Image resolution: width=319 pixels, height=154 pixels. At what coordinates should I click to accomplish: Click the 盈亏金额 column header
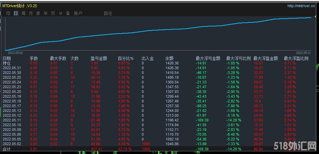(x=99, y=58)
